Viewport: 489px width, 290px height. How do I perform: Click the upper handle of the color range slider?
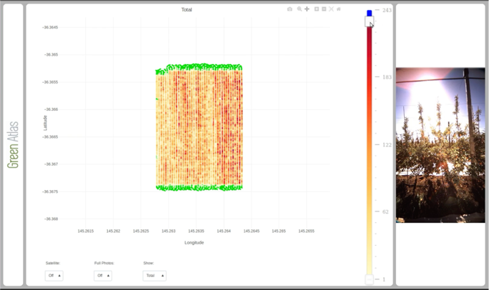369,21
